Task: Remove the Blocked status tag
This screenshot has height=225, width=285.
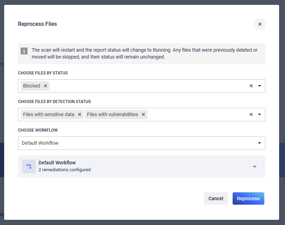Action: (x=45, y=86)
